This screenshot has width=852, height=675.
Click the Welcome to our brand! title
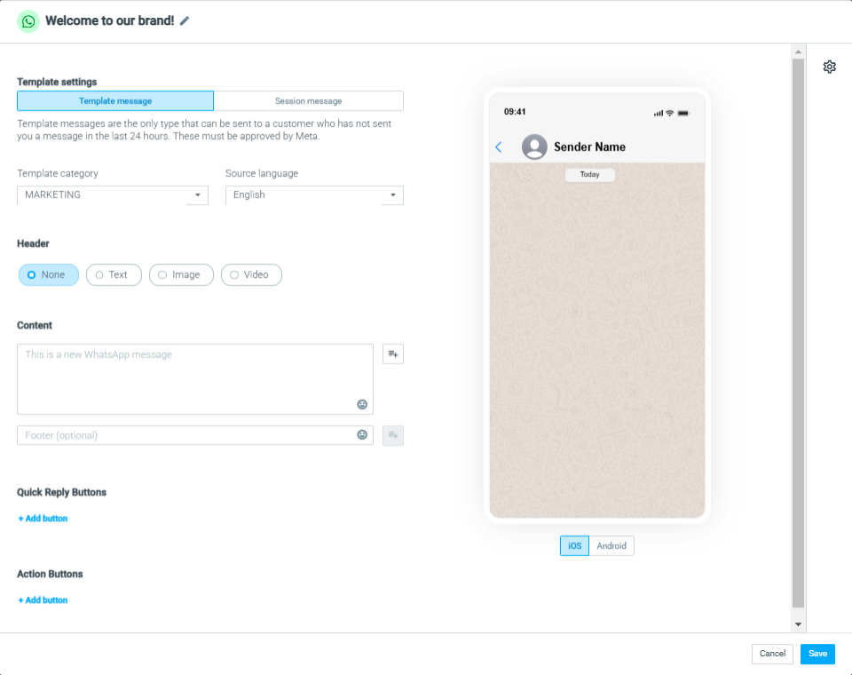pos(110,20)
